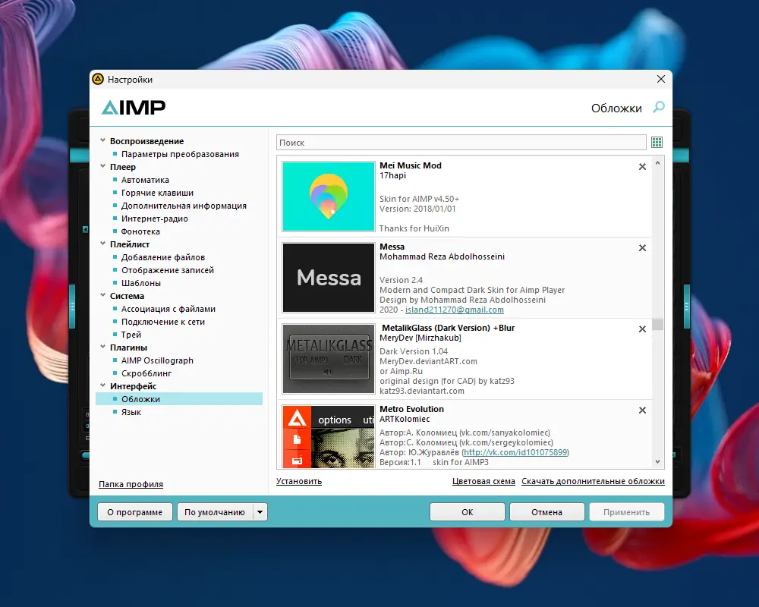Screen dimensions: 759x607
Task: Delete the MetalikGlass skin using X
Action: coord(642,329)
